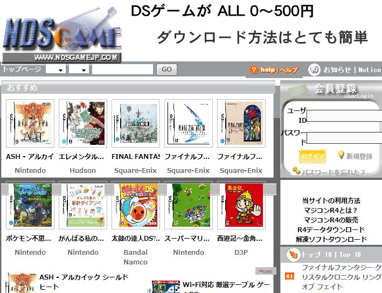
Task: Click the スーパーマリ... title link
Action: point(187,239)
